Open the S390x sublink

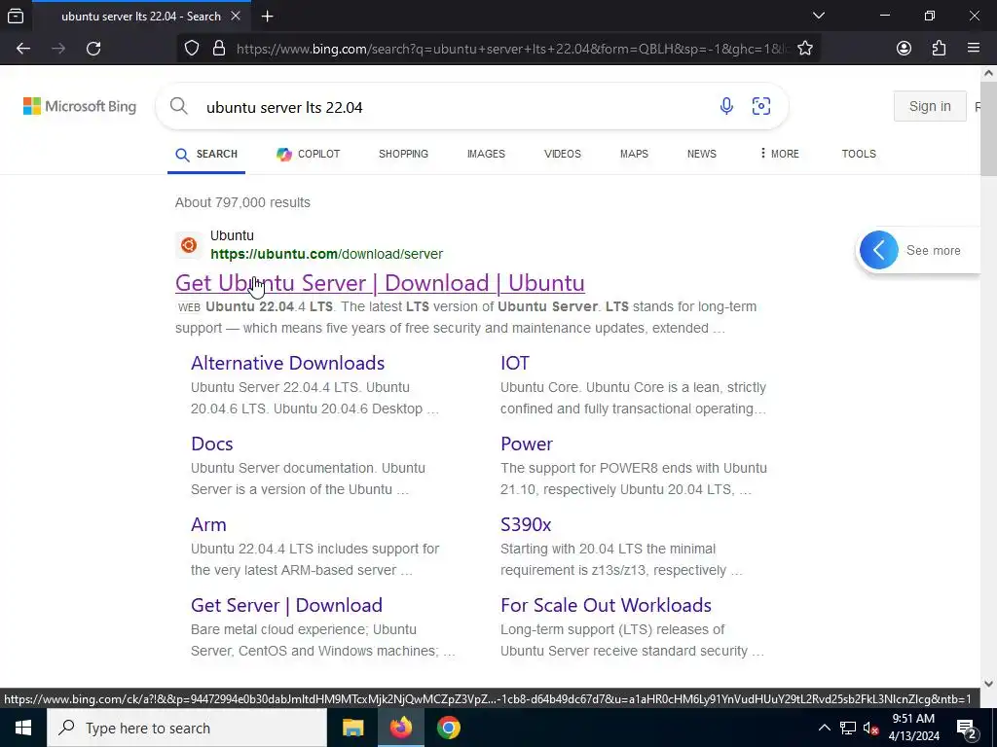(525, 524)
